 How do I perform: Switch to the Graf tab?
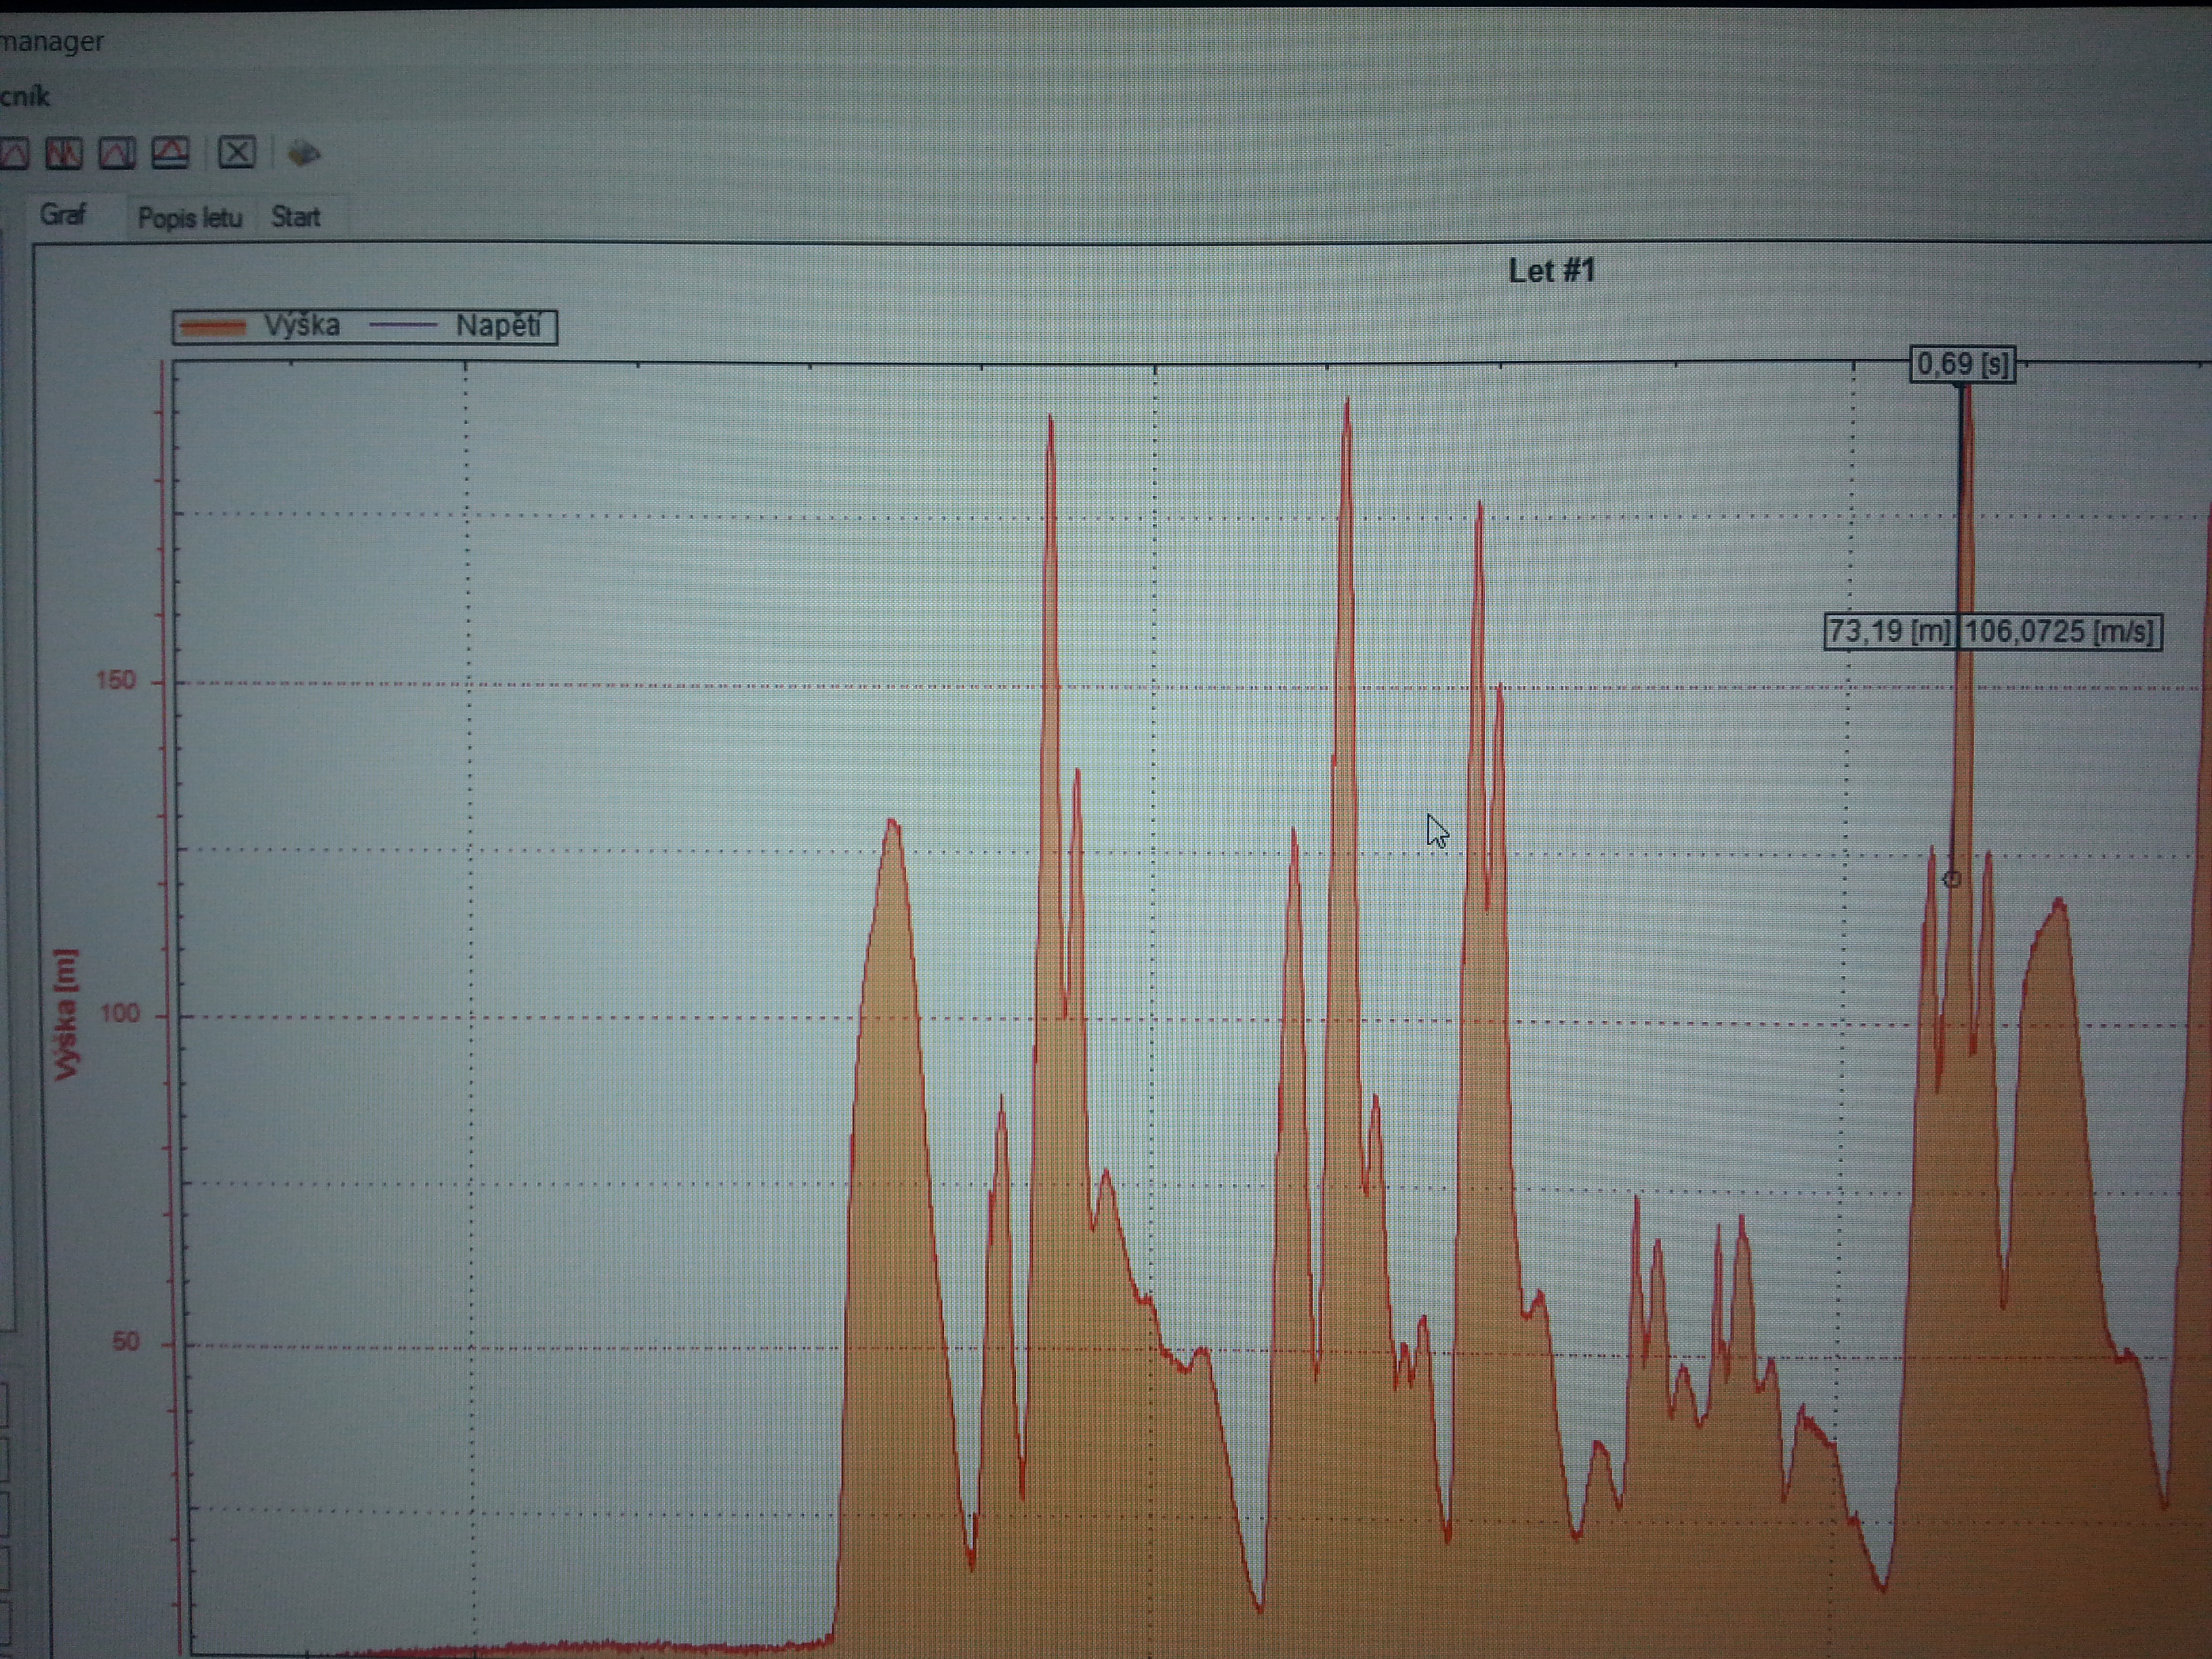click(63, 214)
